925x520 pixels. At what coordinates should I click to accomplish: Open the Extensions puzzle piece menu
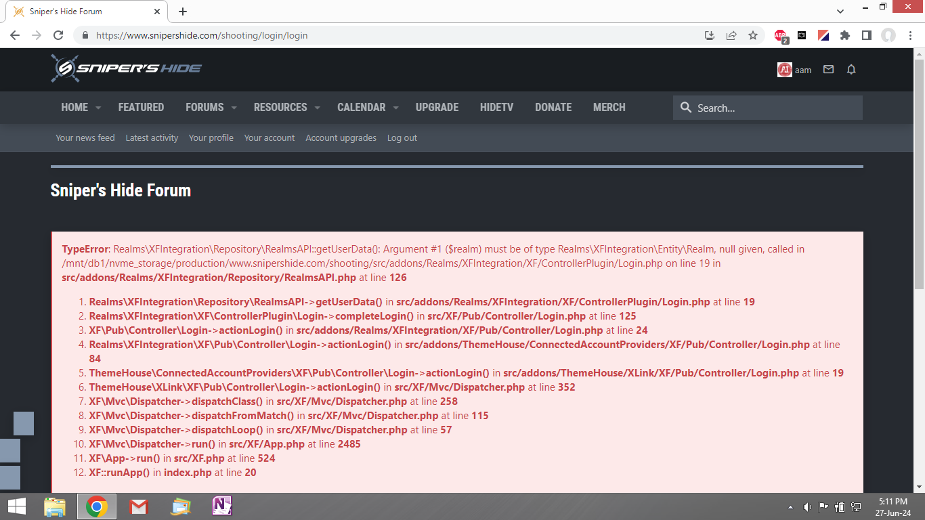point(845,35)
